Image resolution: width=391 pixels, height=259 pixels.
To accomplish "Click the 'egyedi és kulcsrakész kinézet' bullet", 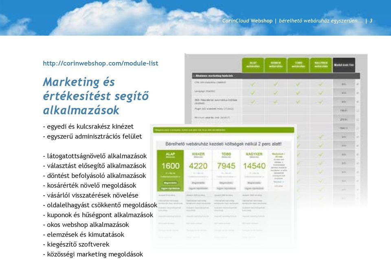I will pos(88,127).
